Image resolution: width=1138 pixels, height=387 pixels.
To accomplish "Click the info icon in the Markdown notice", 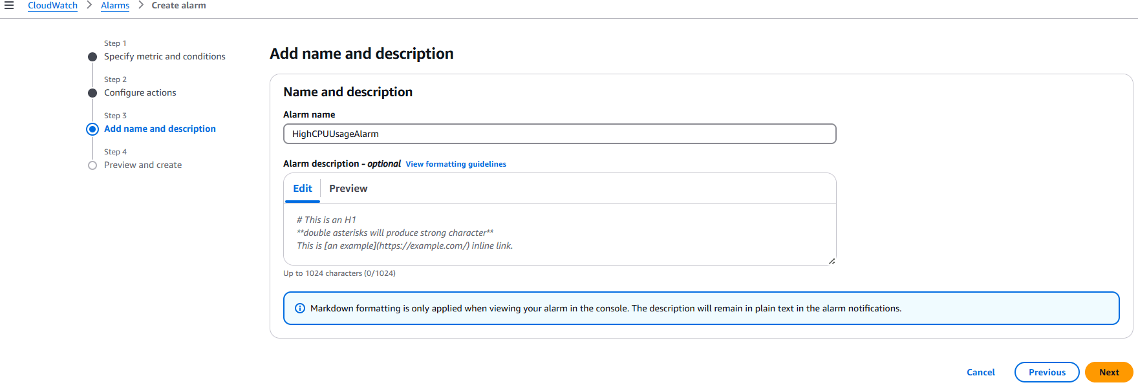I will (300, 308).
